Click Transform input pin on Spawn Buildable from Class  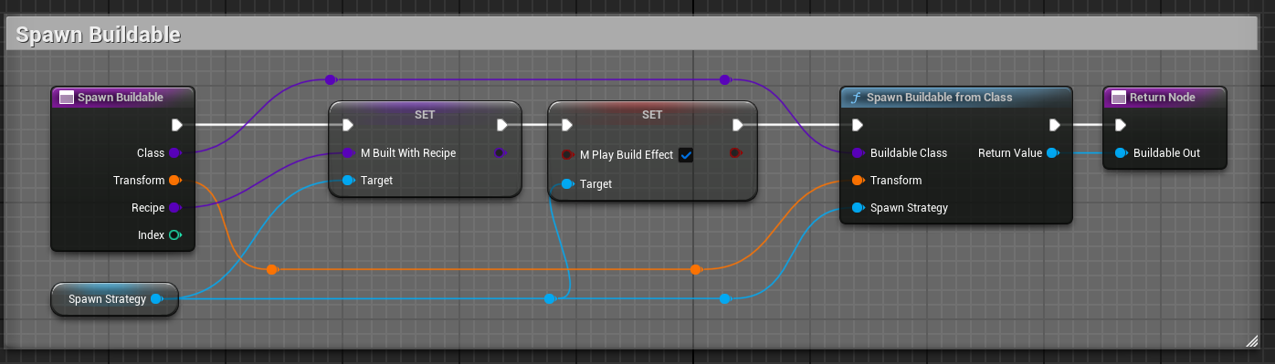click(x=858, y=181)
